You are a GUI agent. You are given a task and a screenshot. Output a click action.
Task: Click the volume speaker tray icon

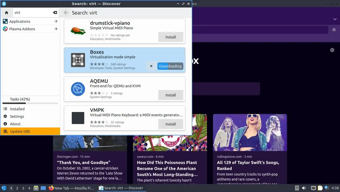[304, 188]
